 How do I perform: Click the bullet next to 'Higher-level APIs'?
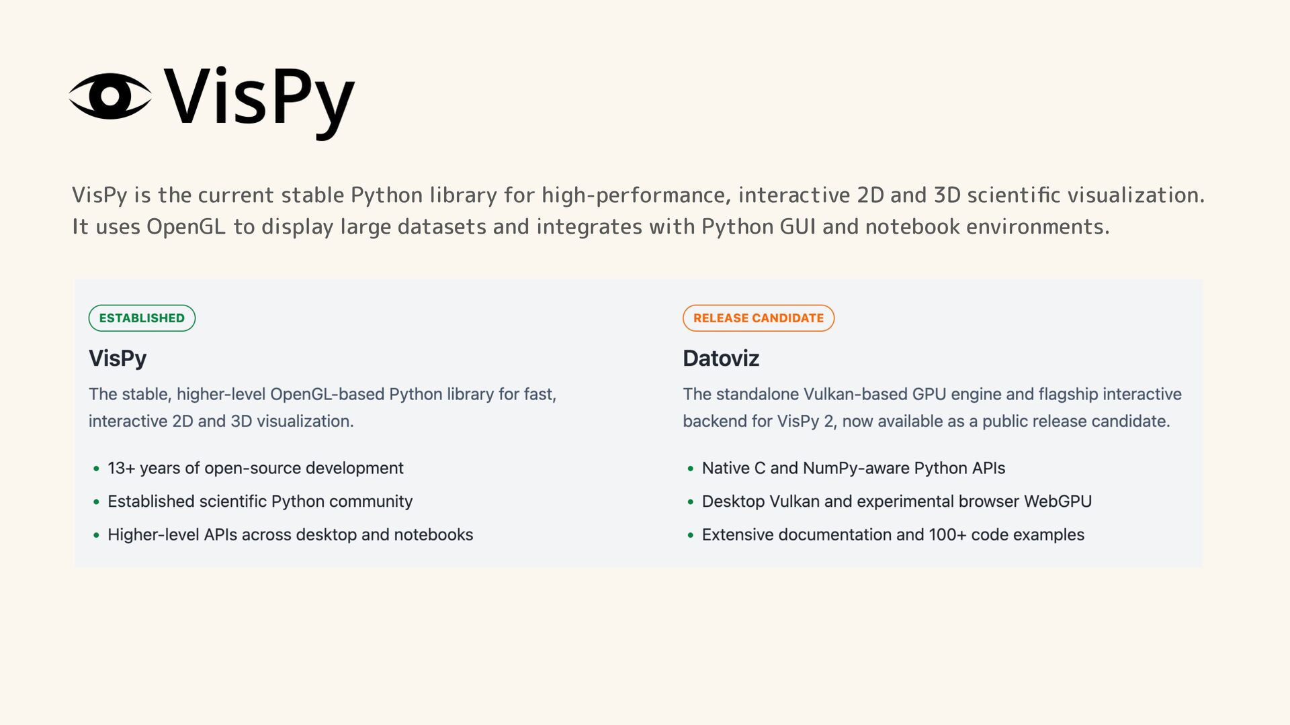[x=96, y=536]
